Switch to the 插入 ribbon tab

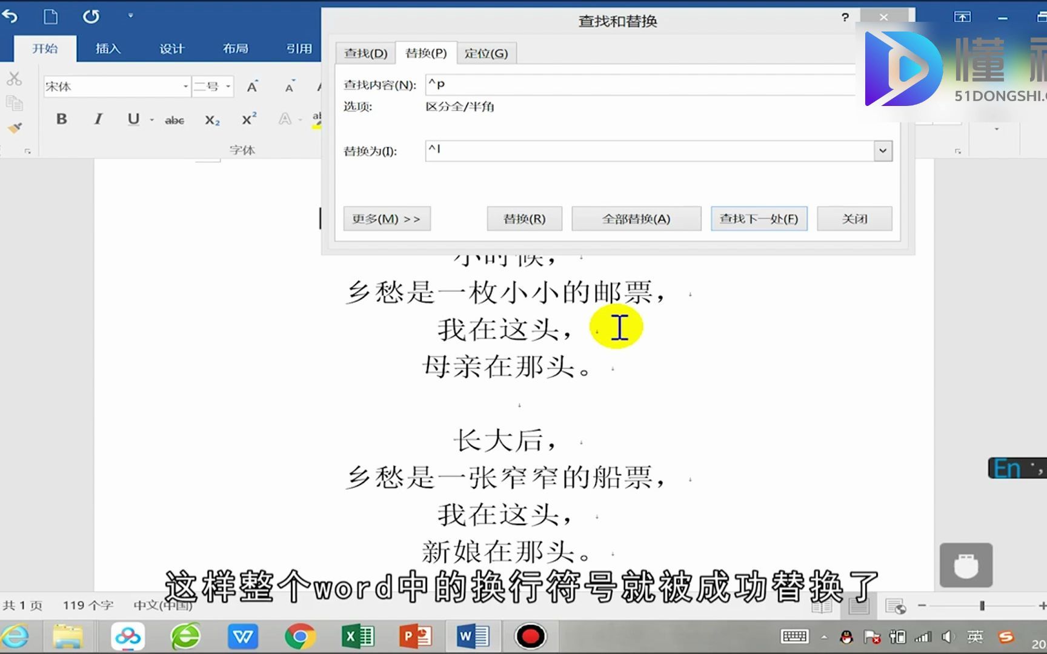(107, 48)
